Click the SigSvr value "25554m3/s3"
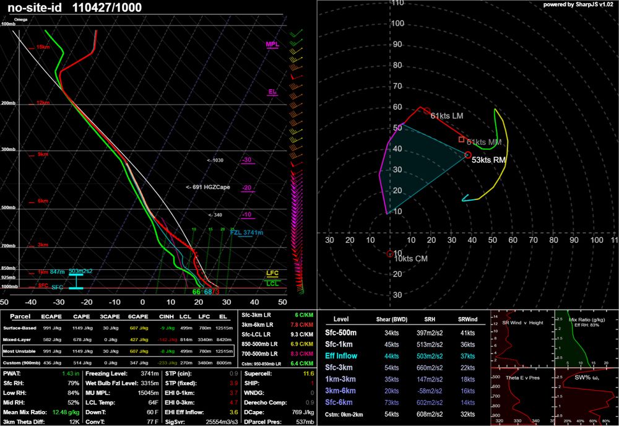 pyautogui.click(x=222, y=422)
